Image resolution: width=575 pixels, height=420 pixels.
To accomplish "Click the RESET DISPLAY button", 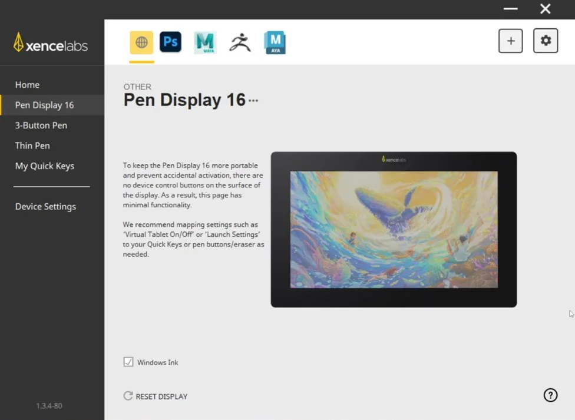I will pos(156,396).
